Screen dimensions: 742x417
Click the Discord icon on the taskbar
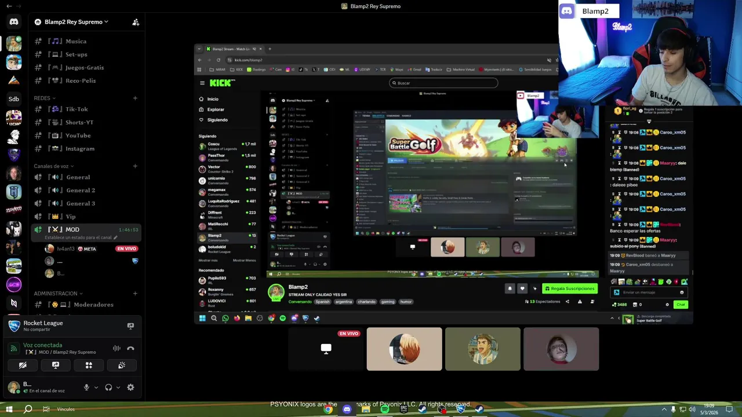(x=347, y=409)
